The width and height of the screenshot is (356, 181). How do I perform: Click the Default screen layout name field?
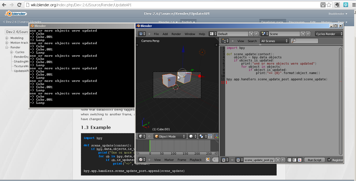pyautogui.click(x=233, y=34)
